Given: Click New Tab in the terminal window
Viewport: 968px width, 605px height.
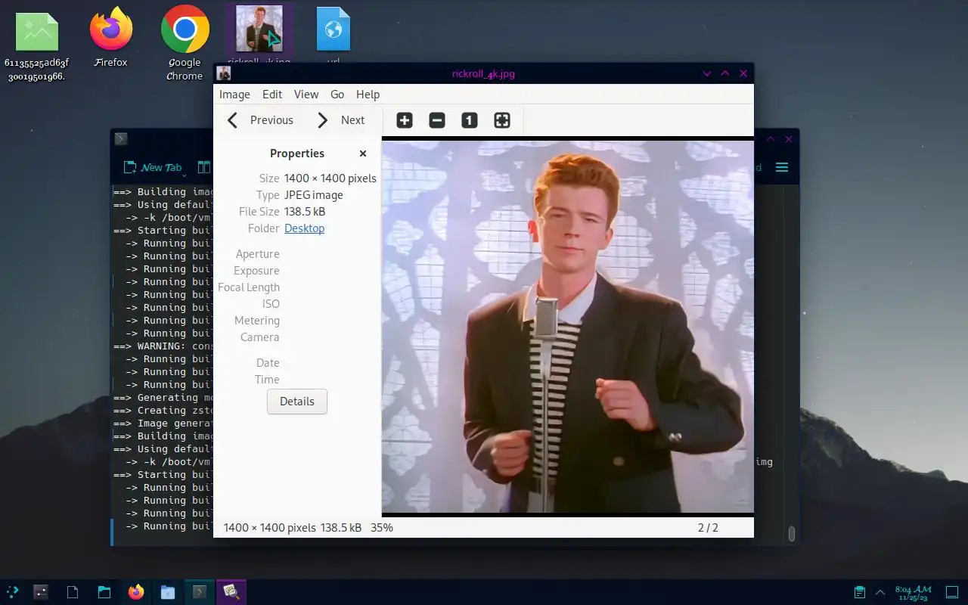Looking at the screenshot, I should 154,167.
